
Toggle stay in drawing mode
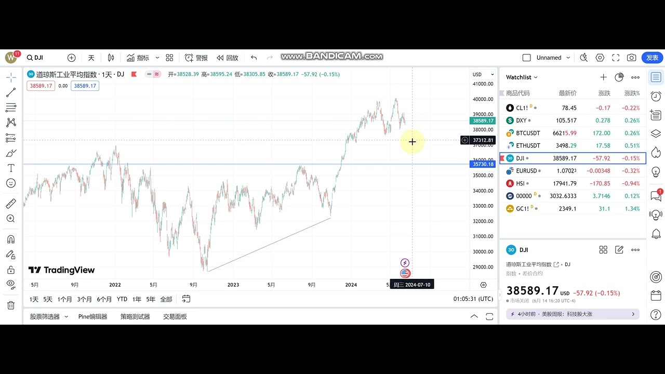[x=11, y=255]
